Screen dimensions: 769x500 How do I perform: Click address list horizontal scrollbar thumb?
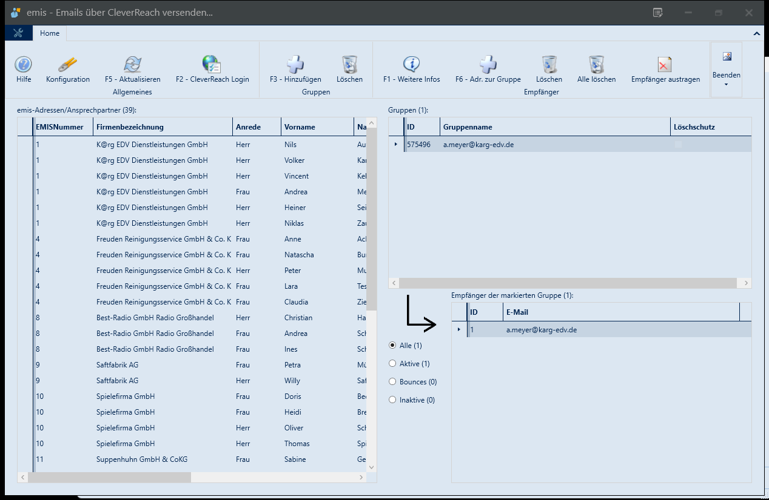[x=109, y=477]
